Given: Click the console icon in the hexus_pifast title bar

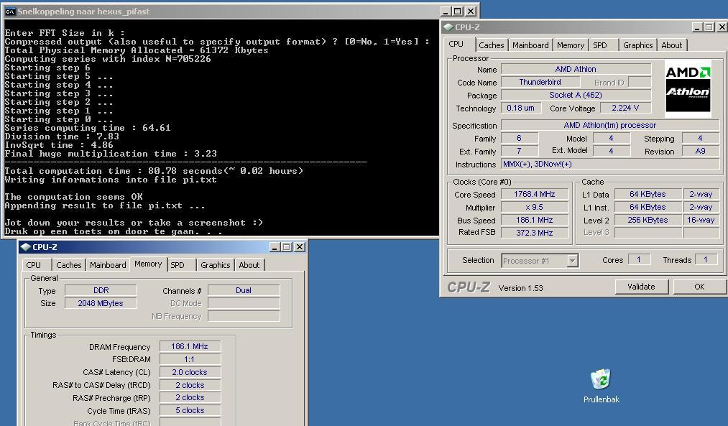Looking at the screenshot, I should click(x=10, y=11).
